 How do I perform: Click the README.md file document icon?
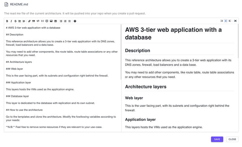6,4
